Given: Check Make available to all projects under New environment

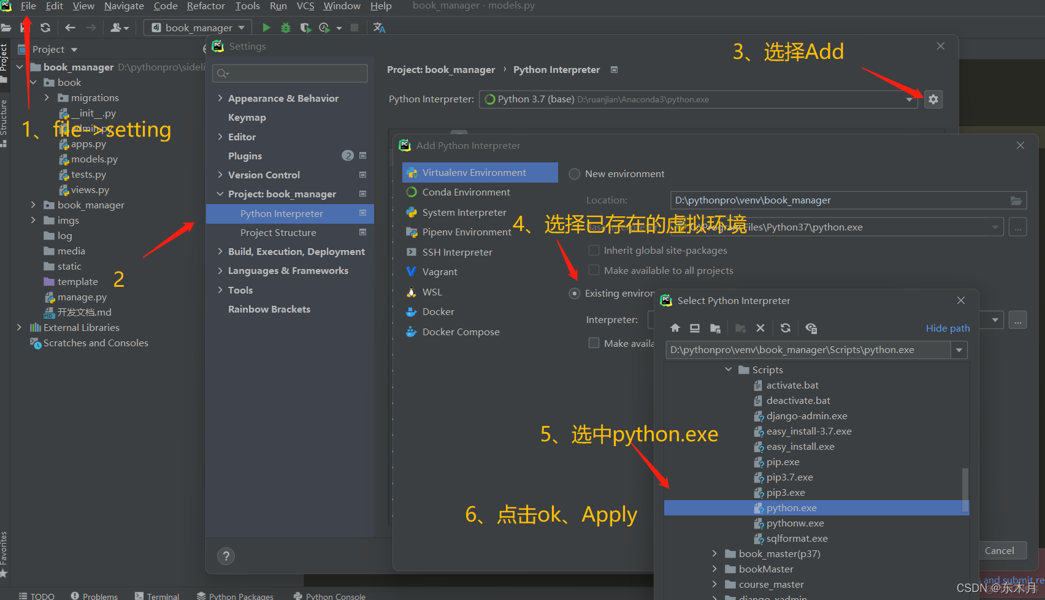Looking at the screenshot, I should pyautogui.click(x=594, y=270).
